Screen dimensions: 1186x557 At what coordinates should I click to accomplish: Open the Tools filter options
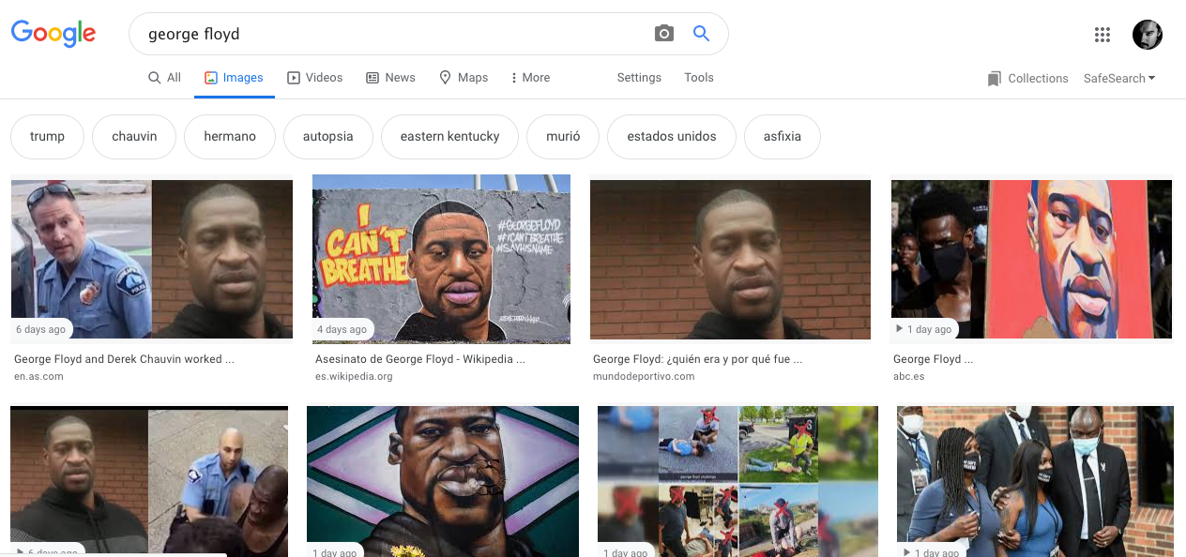699,78
